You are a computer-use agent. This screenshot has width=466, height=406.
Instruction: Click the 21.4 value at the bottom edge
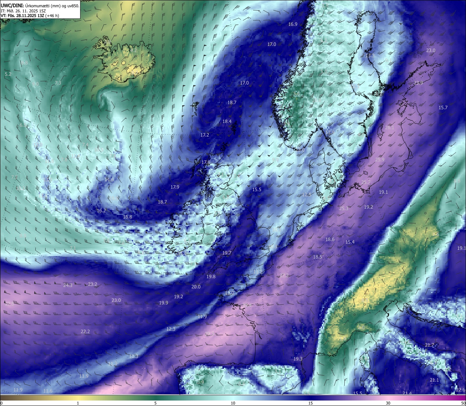pyautogui.click(x=407, y=393)
